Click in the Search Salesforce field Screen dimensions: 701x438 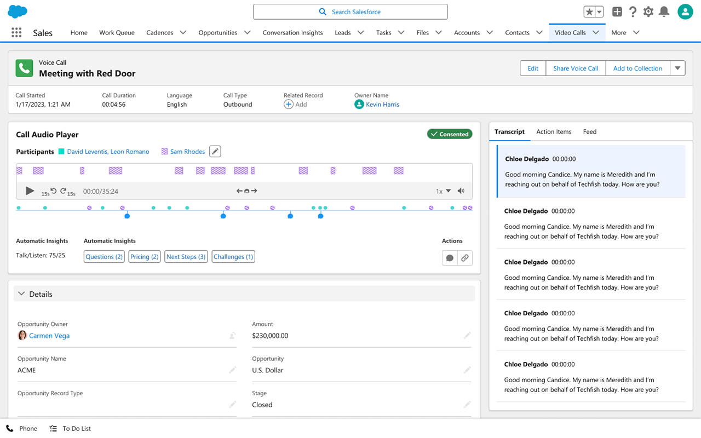click(x=350, y=11)
